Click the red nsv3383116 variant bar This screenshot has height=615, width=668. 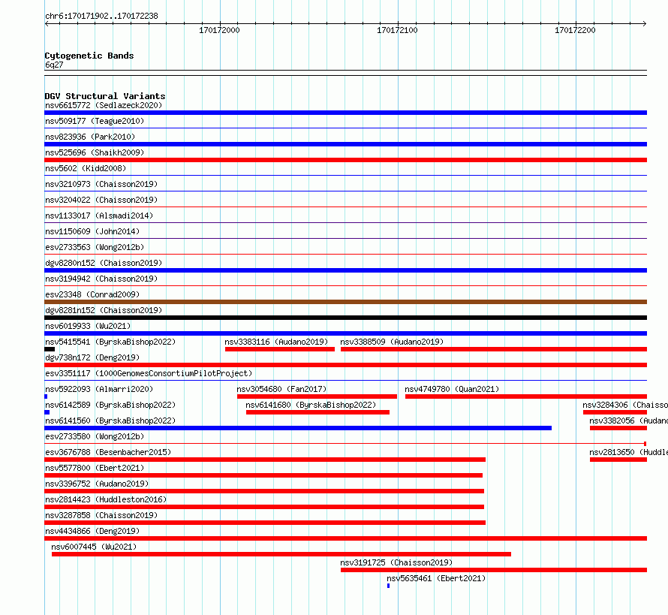tap(280, 349)
